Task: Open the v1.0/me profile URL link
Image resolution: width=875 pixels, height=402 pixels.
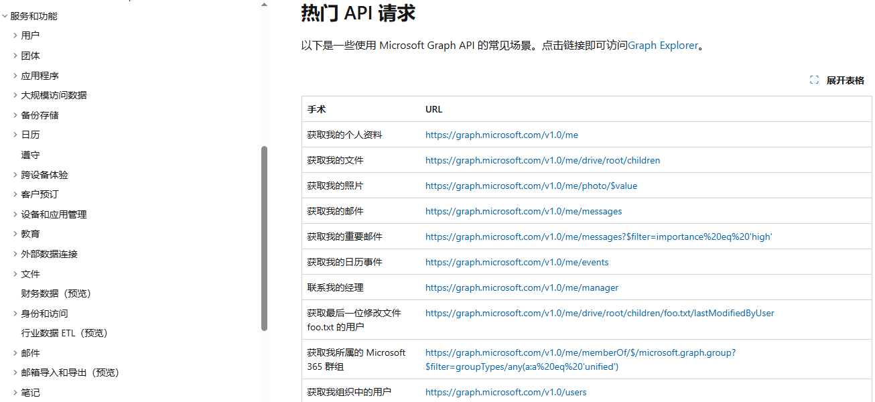Action: [501, 135]
